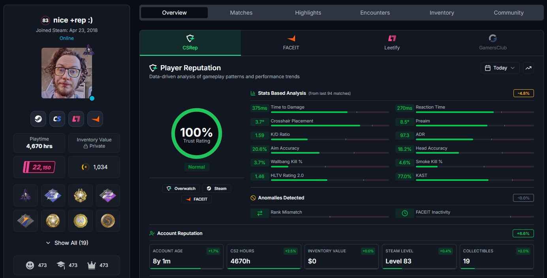Open the Inventory tab
547x278 pixels.
442,13
